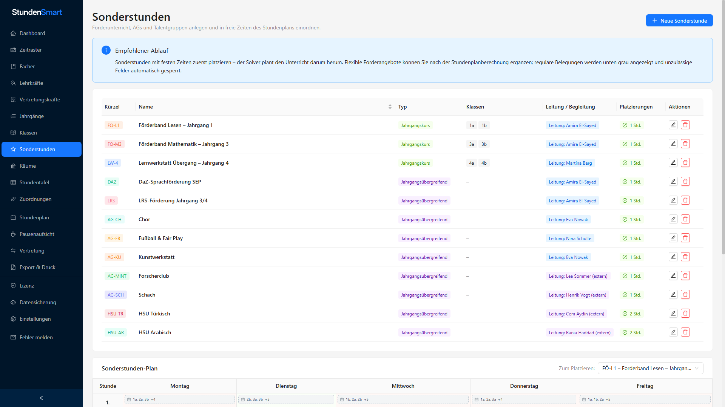Collapse the sidebar with the chevron

click(x=42, y=398)
